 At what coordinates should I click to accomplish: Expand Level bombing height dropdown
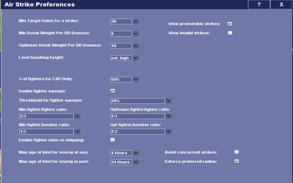(x=136, y=58)
